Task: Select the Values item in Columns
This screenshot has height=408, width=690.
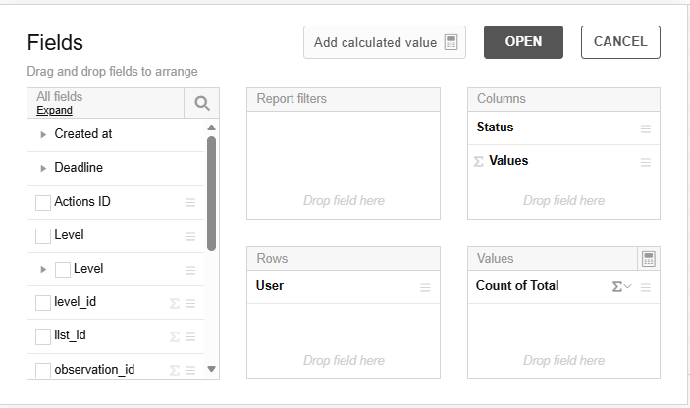Action: (x=508, y=161)
